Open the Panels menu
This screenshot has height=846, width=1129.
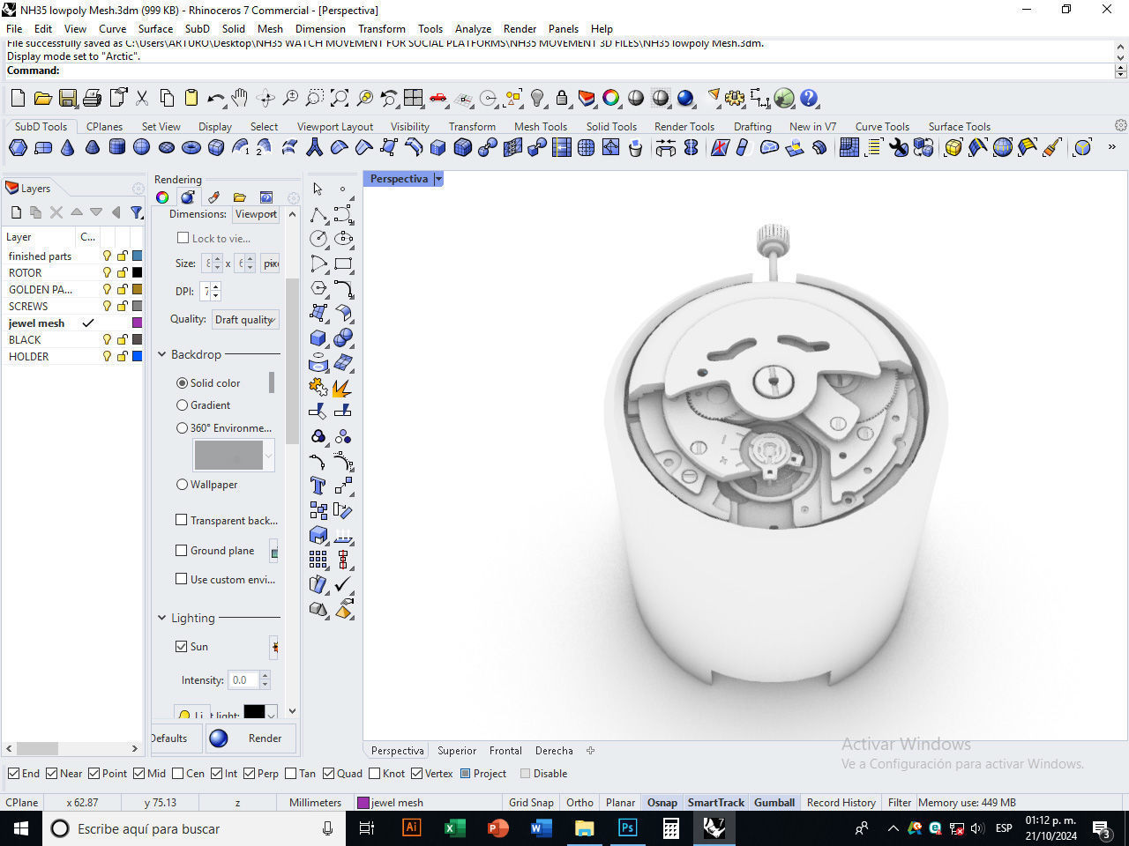tap(563, 28)
